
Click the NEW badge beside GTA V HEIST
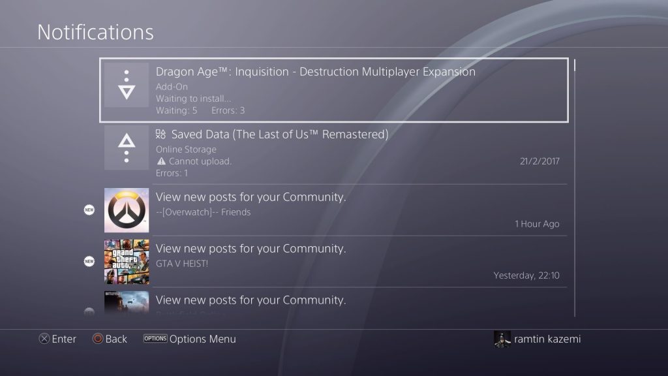point(89,262)
